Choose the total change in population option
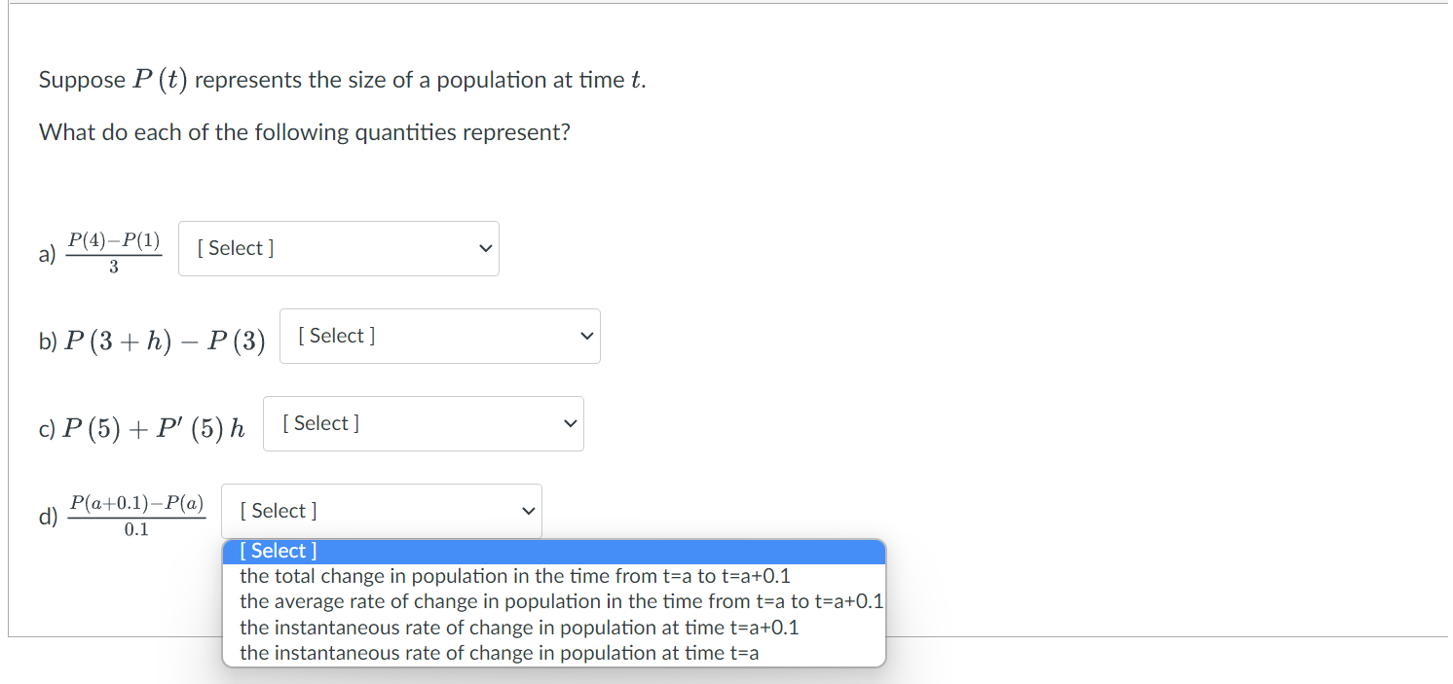This screenshot has width=1453, height=684. 516,576
